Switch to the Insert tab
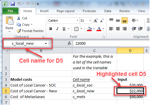The height and width of the screenshot is (105, 150). click(44, 11)
